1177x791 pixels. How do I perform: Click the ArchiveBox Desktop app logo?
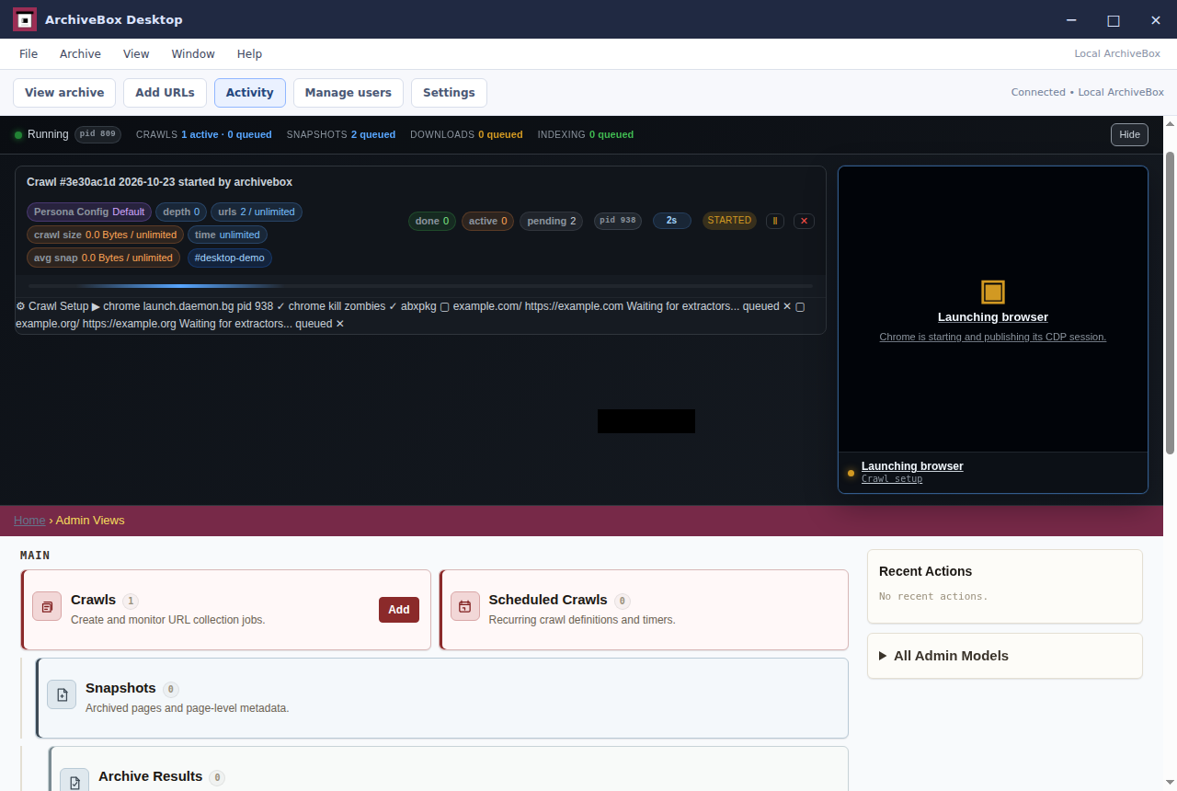pos(25,19)
